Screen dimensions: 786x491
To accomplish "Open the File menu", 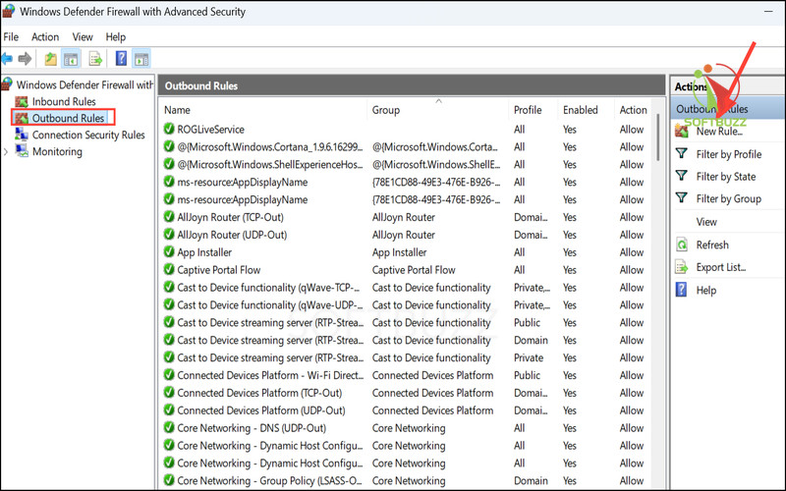I will tap(11, 37).
